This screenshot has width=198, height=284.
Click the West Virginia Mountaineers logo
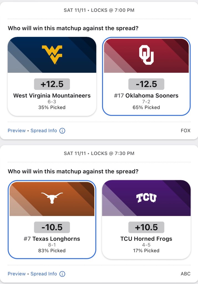[52, 55]
